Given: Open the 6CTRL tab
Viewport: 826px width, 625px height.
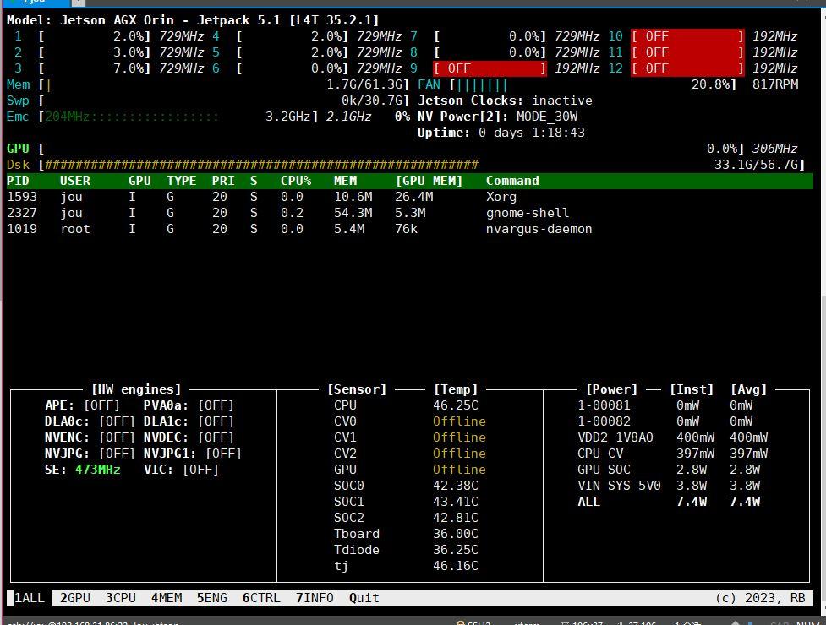Looking at the screenshot, I should click(261, 598).
